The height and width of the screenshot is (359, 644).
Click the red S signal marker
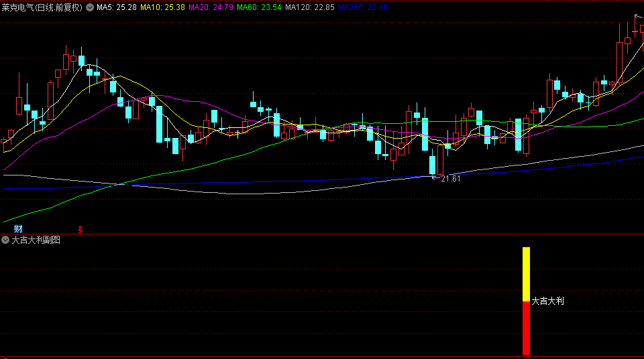coord(80,230)
